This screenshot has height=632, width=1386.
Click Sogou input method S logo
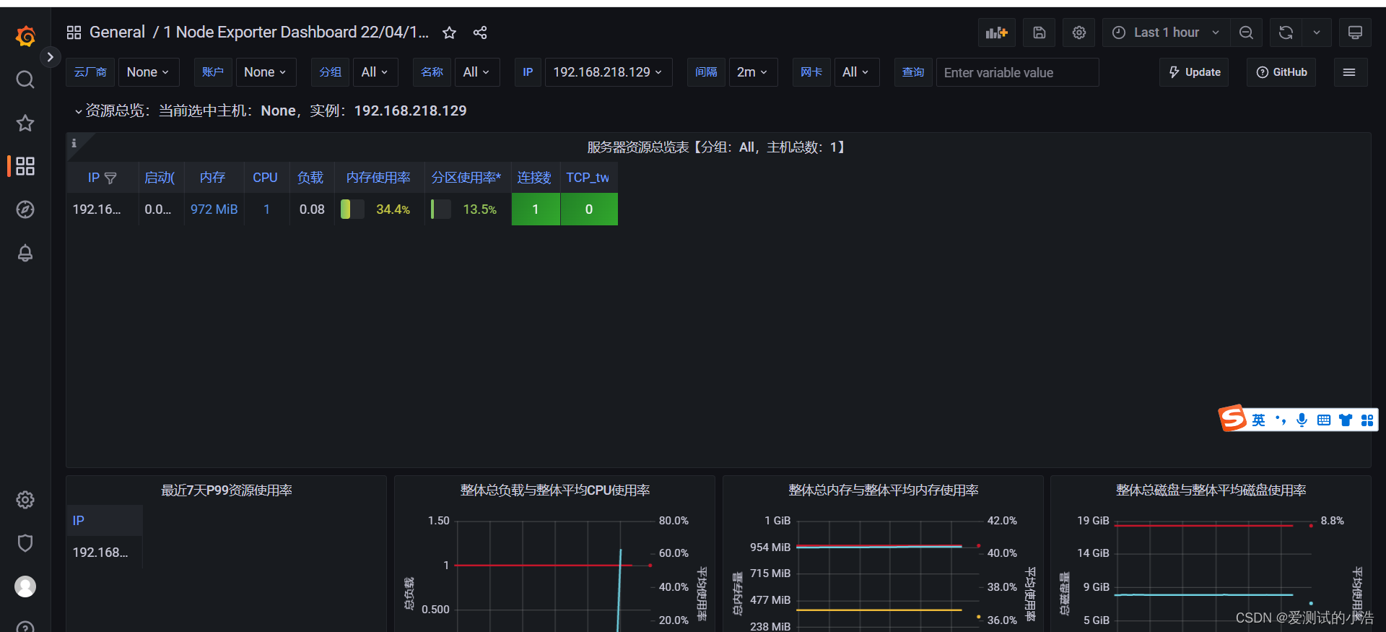(1233, 418)
